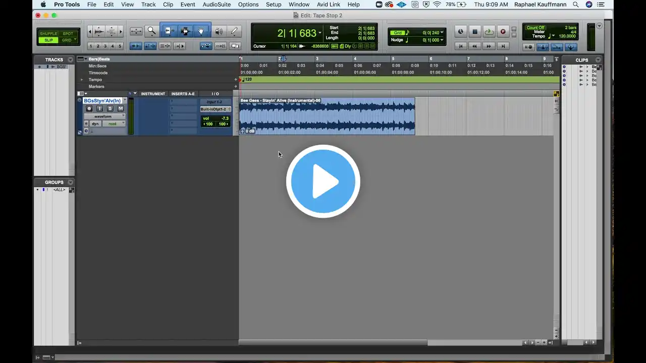Image resolution: width=646 pixels, height=363 pixels.
Task: Solo the BGsStyn'Alv track
Action: (x=110, y=108)
